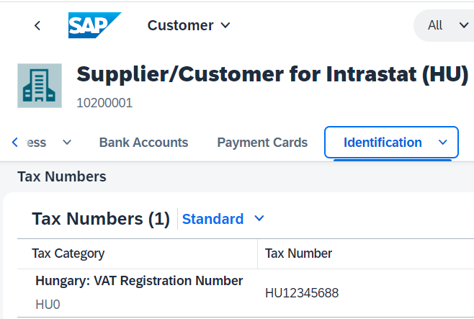Click the building avatar icon

[40, 86]
